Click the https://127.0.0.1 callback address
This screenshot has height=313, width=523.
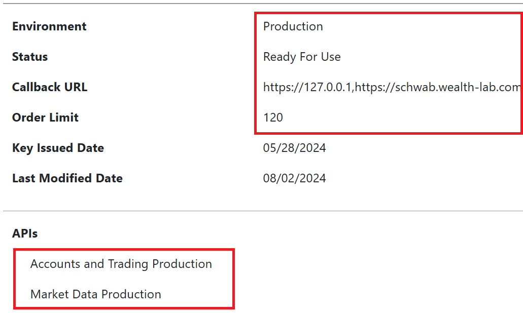tap(308, 87)
